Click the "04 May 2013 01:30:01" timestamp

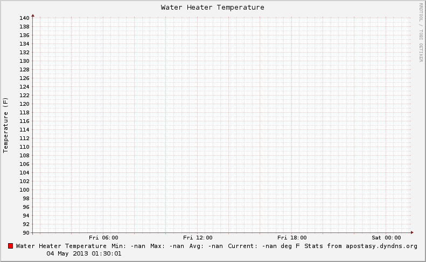(x=83, y=253)
